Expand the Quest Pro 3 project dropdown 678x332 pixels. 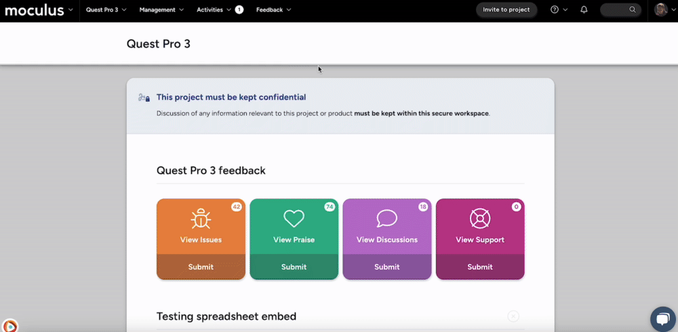point(105,10)
